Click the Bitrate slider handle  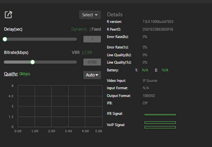[x=32, y=62]
